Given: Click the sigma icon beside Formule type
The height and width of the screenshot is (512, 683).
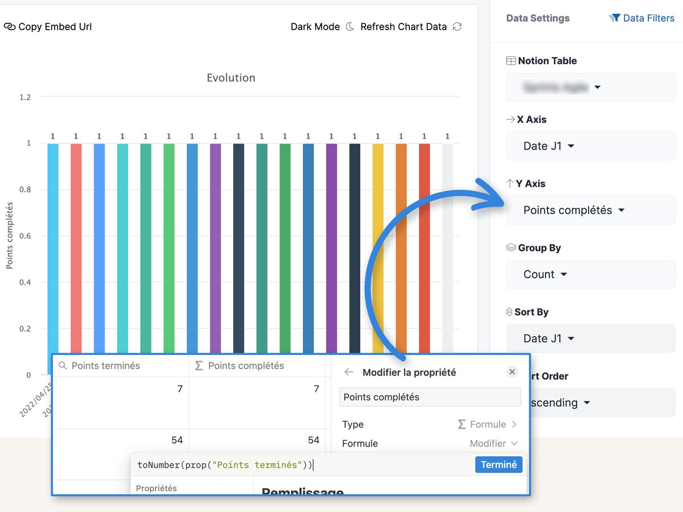Looking at the screenshot, I should click(x=462, y=424).
